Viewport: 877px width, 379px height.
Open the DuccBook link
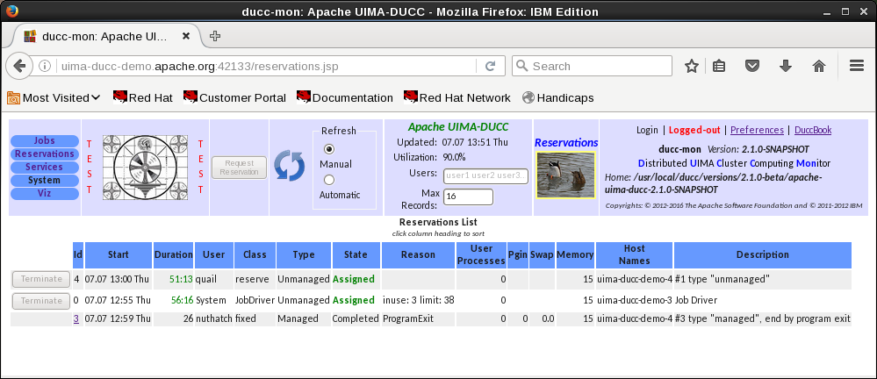[813, 130]
